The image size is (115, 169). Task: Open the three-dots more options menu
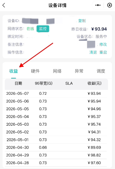(x=98, y=5)
